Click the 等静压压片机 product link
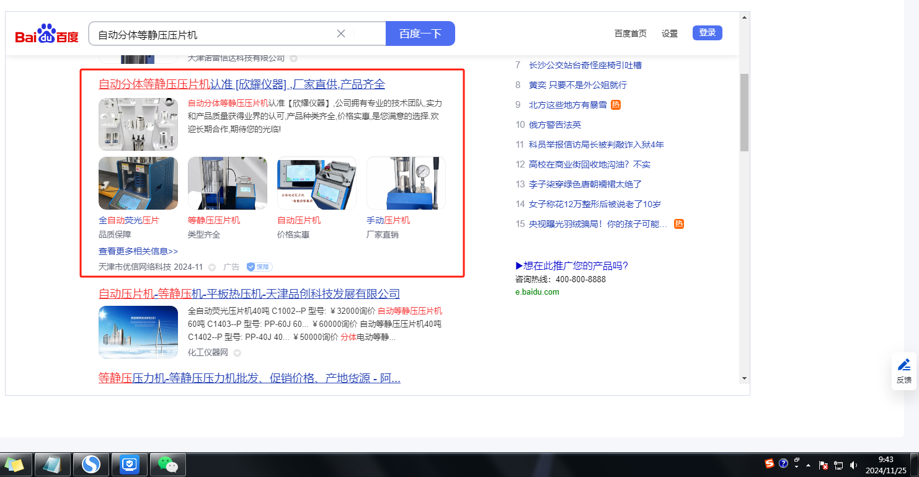 [214, 220]
